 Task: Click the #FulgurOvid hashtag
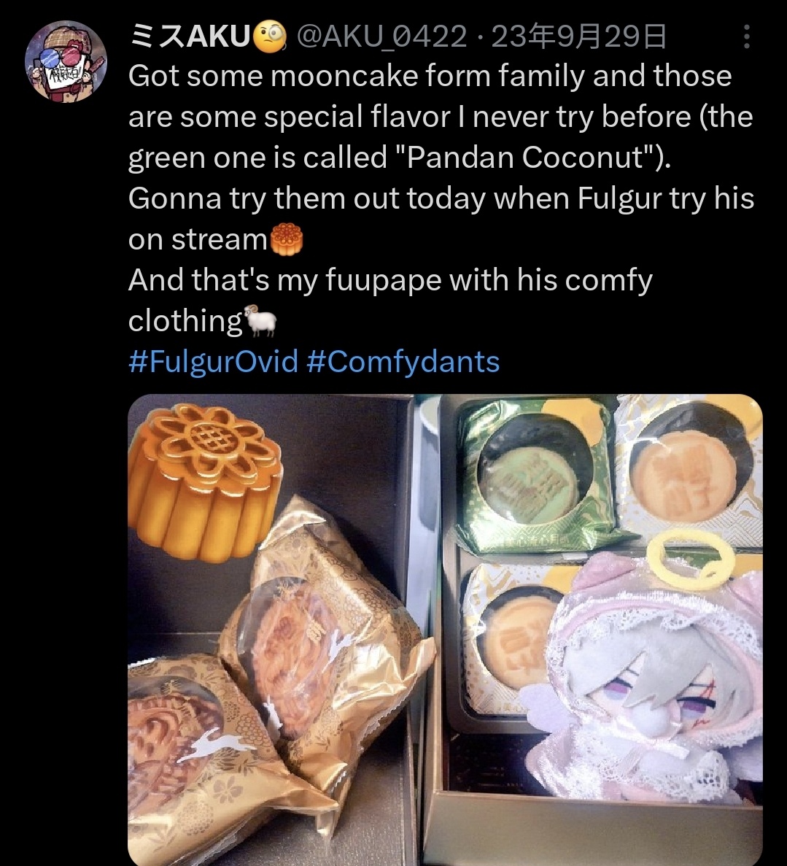(x=213, y=362)
